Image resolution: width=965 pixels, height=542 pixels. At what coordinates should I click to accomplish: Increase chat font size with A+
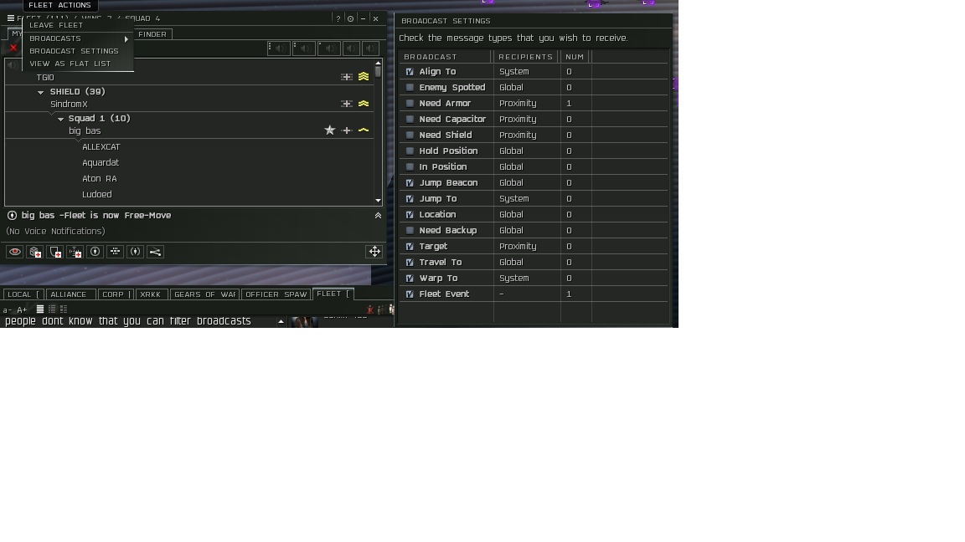pyautogui.click(x=22, y=309)
